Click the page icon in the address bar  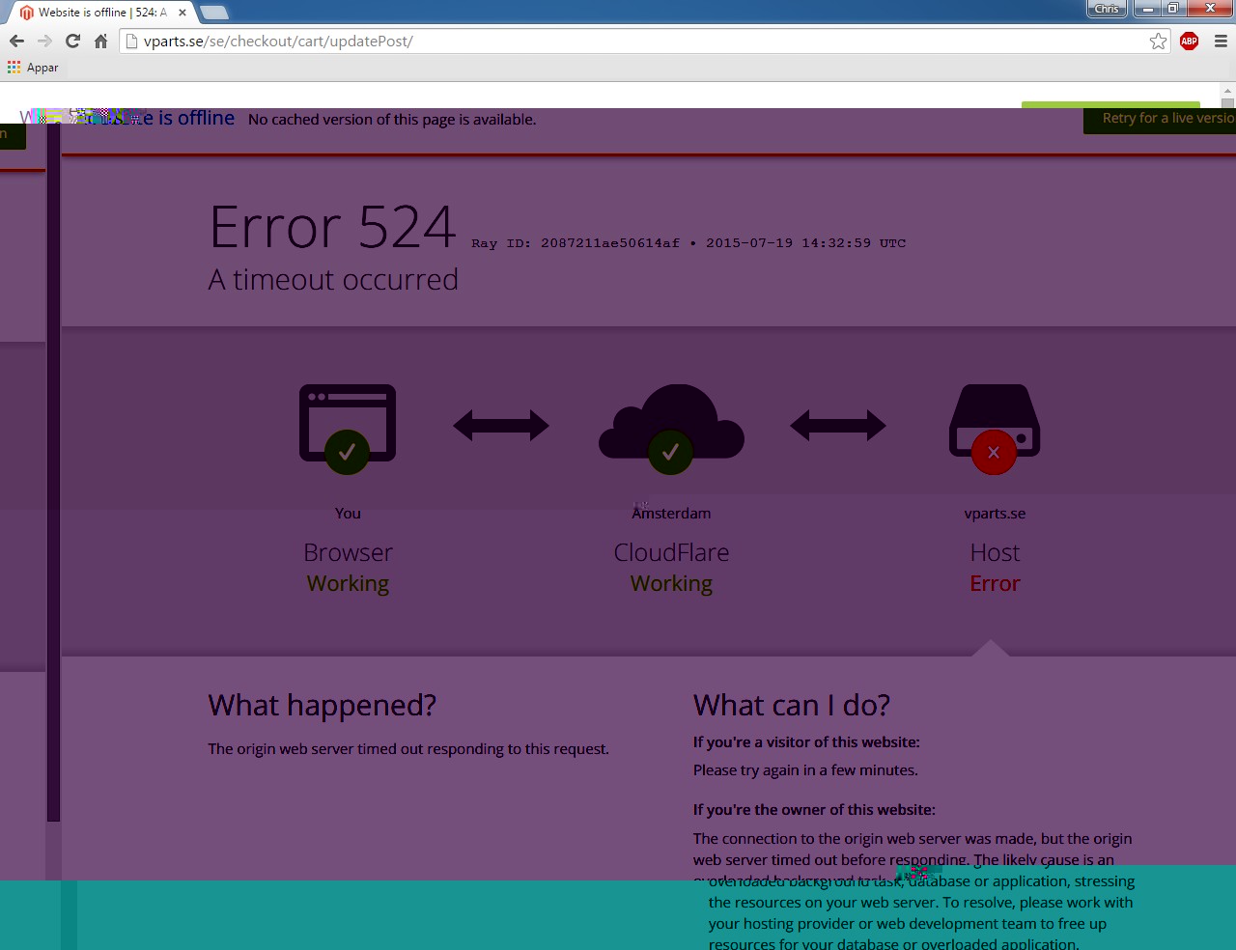(132, 41)
